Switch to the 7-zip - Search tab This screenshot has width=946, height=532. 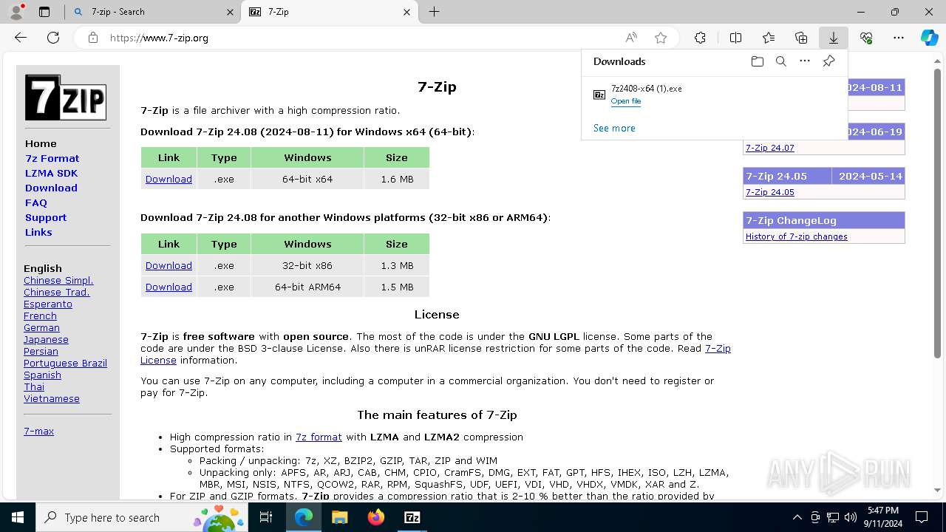click(153, 12)
